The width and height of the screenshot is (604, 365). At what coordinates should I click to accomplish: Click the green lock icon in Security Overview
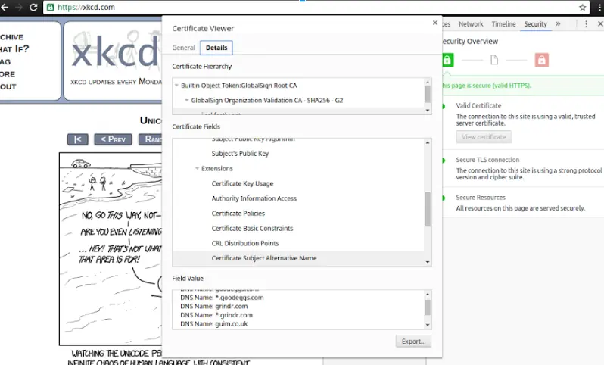click(x=447, y=60)
